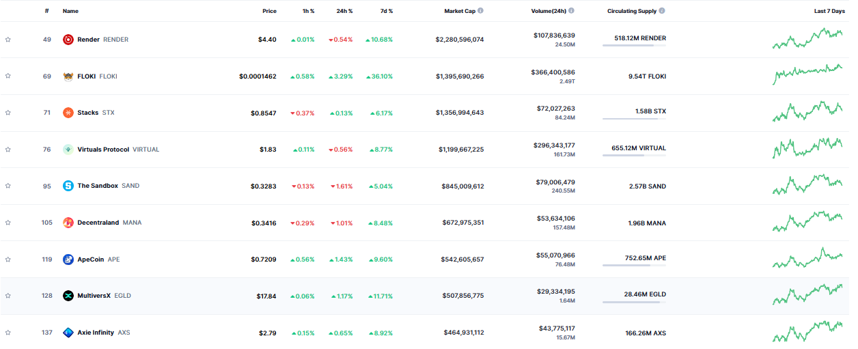This screenshot has height=349, width=858.
Task: Open Market Cap info tooltip icon
Action: tap(481, 11)
